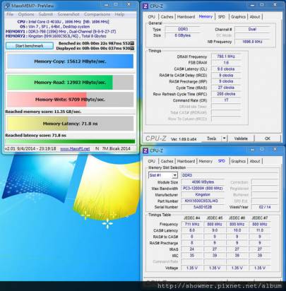Click the Memory-Read result bar
The height and width of the screenshot is (291, 286).
coord(70,83)
